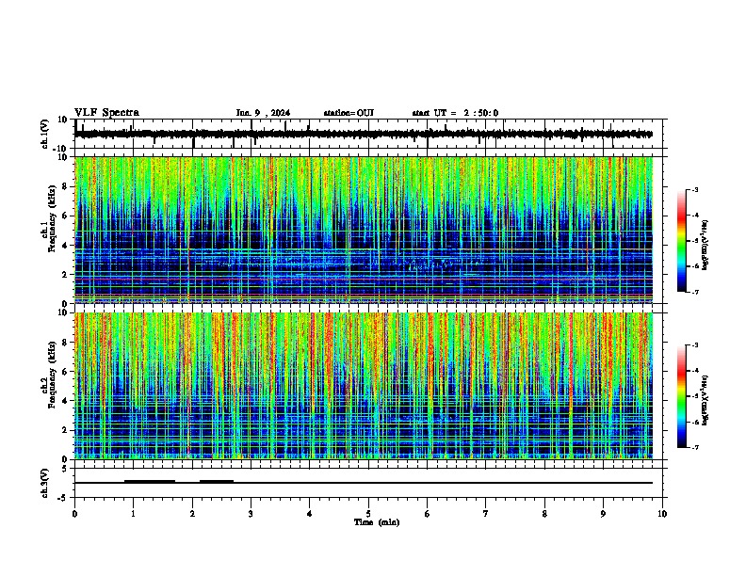This screenshot has height=576, width=746.
Task: Select the "Jan. 9, 2024" date label
Action: [263, 113]
